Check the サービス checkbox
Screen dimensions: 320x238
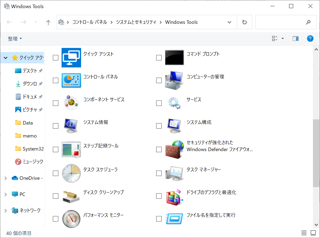[x=159, y=103]
